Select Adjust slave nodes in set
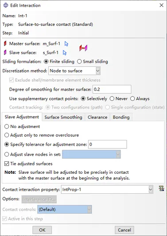The height and width of the screenshot is (236, 167). point(33,154)
